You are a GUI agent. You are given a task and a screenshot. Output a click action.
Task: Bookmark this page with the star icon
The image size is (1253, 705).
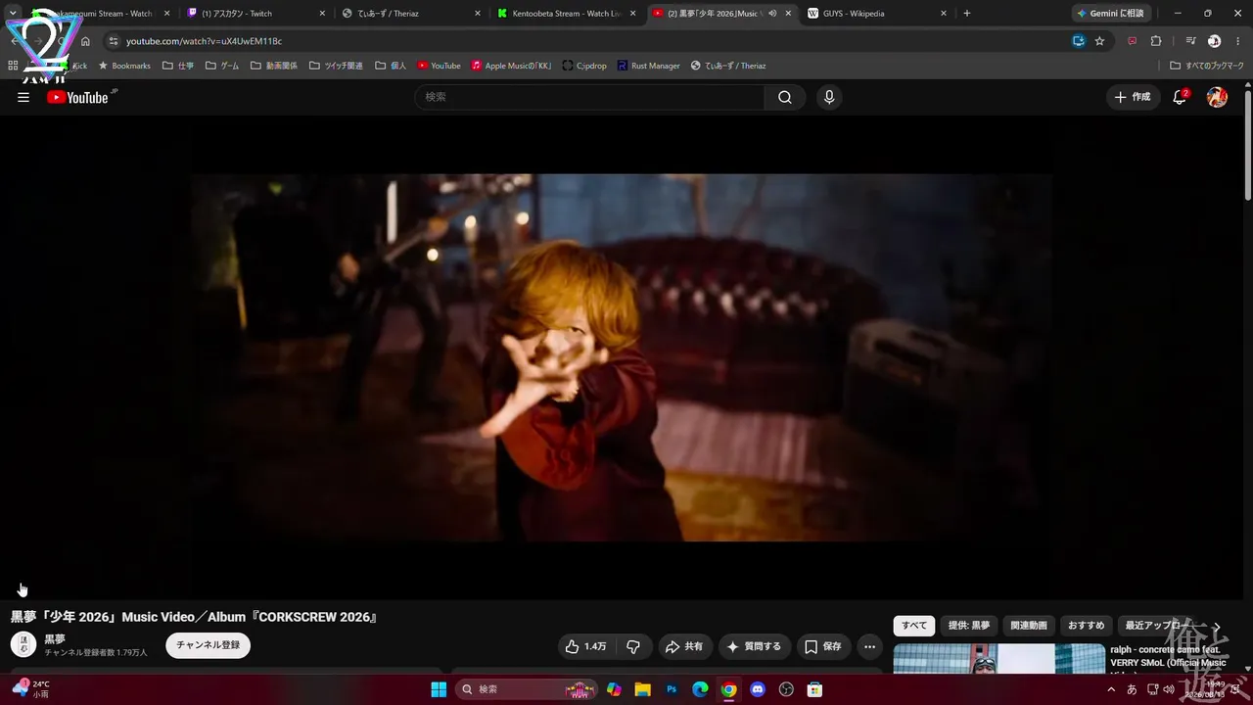tap(1099, 41)
